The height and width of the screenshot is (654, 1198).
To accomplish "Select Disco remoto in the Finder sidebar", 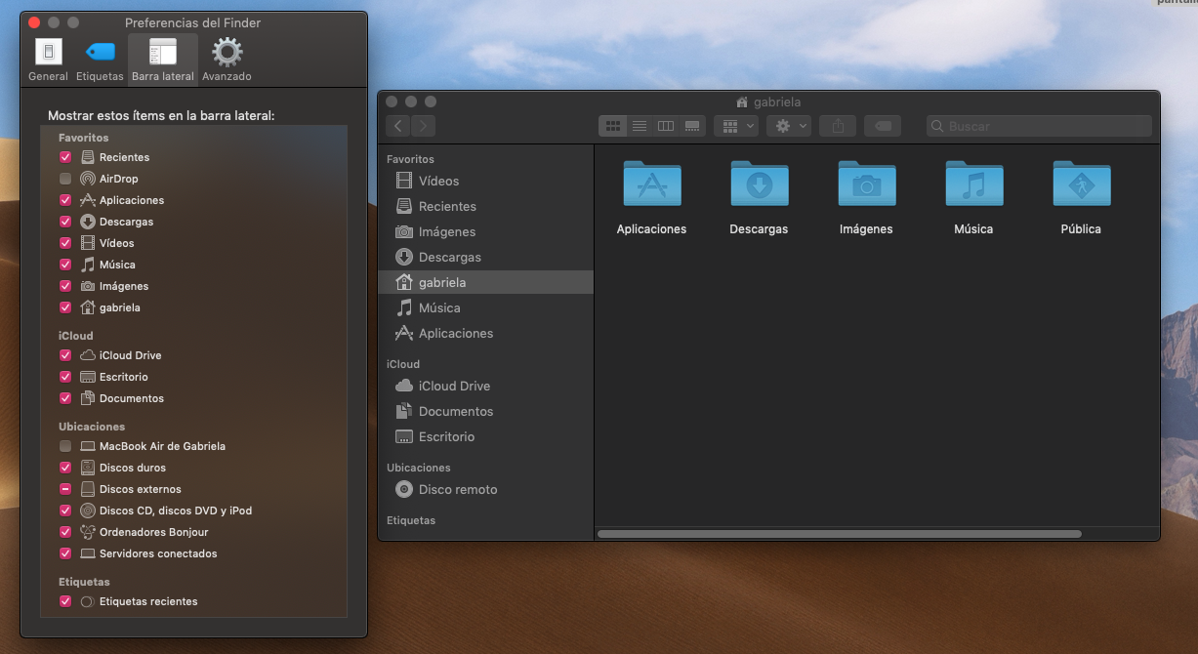I will coord(485,489).
